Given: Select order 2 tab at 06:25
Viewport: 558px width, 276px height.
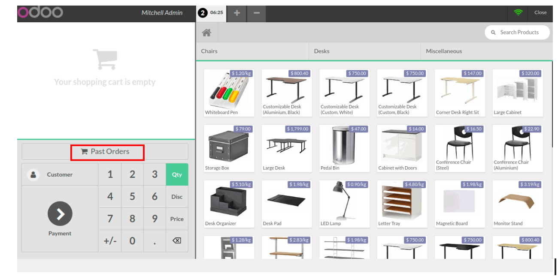Looking at the screenshot, I should click(x=211, y=12).
